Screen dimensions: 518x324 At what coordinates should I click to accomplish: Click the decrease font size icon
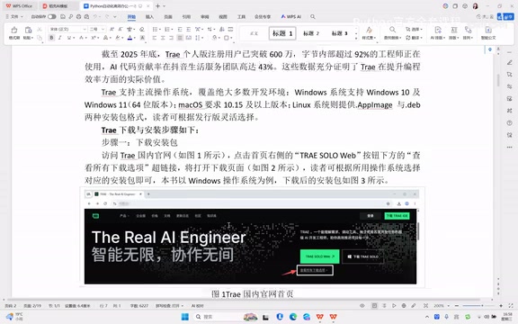(121, 30)
